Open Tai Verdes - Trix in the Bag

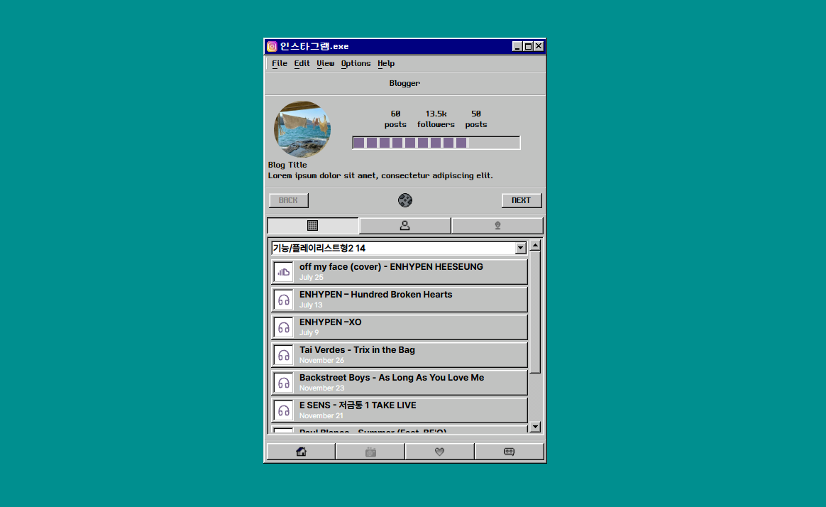pyautogui.click(x=400, y=355)
